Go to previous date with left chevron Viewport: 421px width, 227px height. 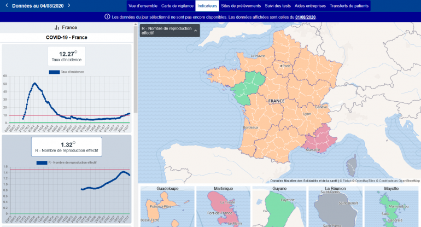[x=6, y=5]
